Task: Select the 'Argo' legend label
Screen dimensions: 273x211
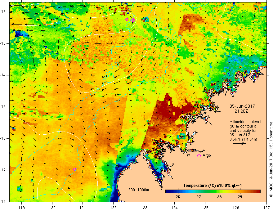Action: (x=207, y=156)
